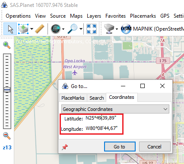This screenshot has width=184, height=164.
Task: Click the globe map display icon
Action: [x=56, y=29]
